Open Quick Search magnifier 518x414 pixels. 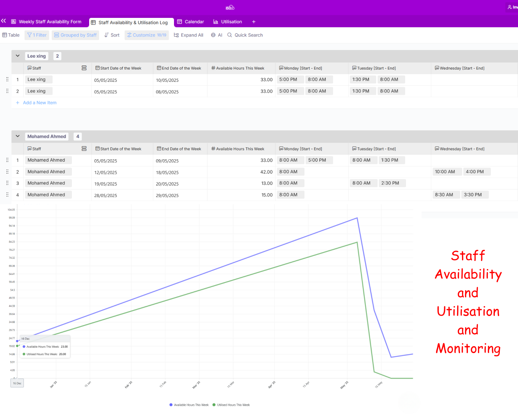230,35
